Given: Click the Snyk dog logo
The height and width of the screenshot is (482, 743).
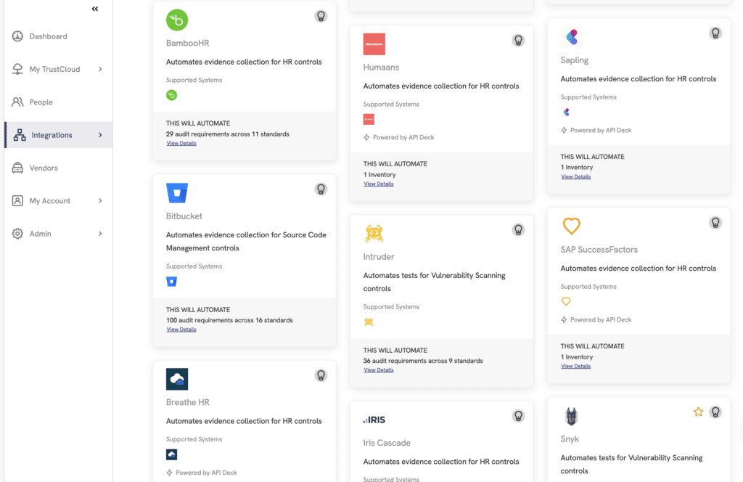Looking at the screenshot, I should coord(572,416).
